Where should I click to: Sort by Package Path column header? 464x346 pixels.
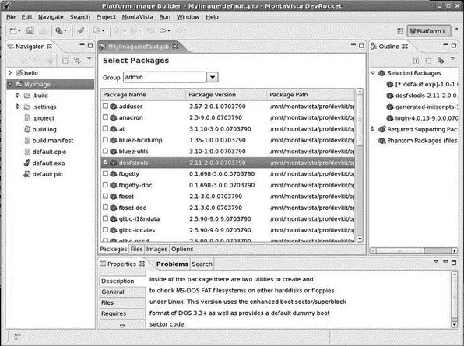click(311, 95)
